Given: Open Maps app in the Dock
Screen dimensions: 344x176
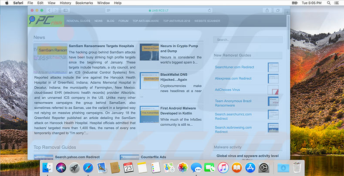Looking at the screenshot, I should [169, 168].
